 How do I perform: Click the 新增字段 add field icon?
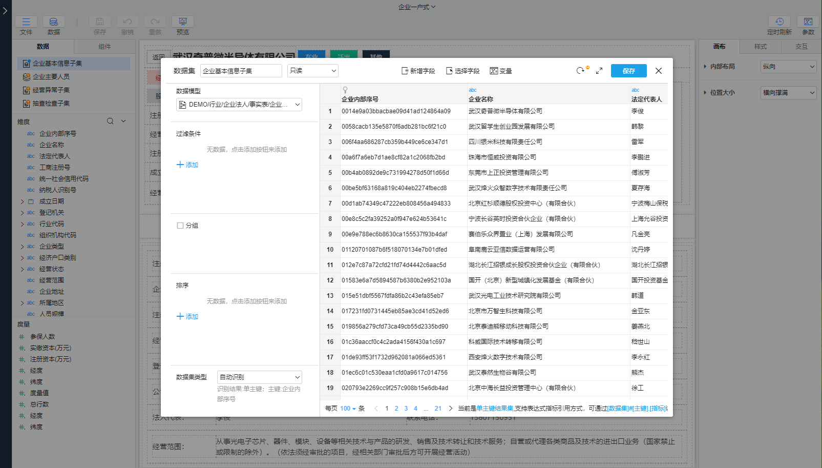pyautogui.click(x=405, y=71)
